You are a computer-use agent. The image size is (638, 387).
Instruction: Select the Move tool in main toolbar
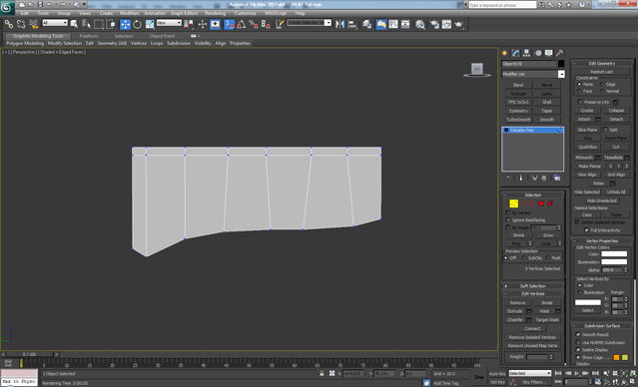tap(125, 24)
